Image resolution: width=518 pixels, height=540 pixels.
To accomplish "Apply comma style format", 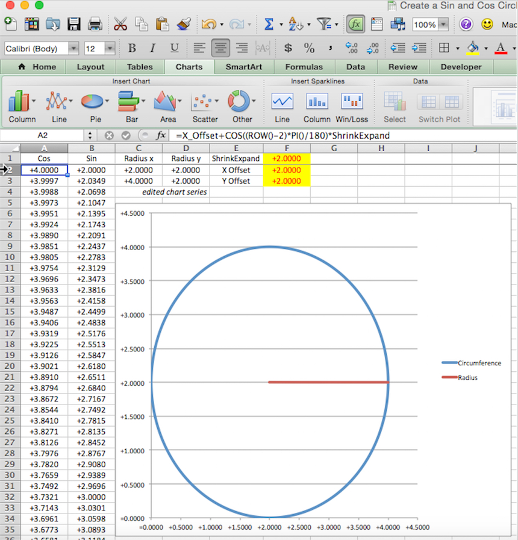I will (x=331, y=48).
